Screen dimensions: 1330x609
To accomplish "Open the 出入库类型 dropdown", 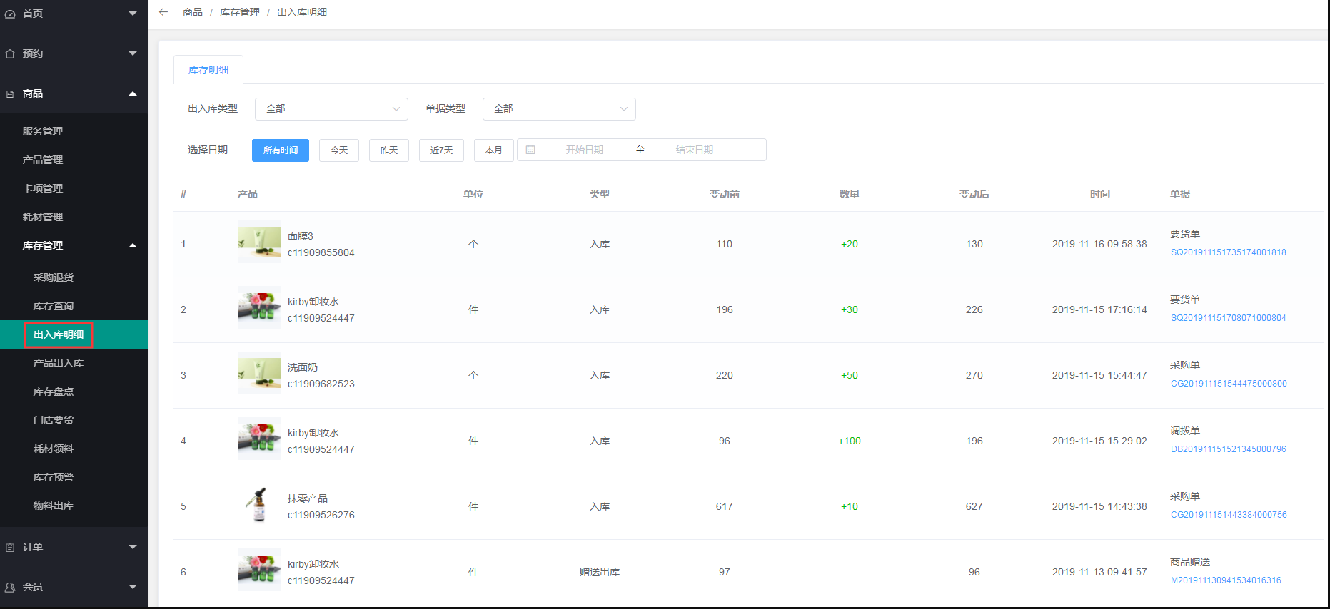I will pos(331,108).
